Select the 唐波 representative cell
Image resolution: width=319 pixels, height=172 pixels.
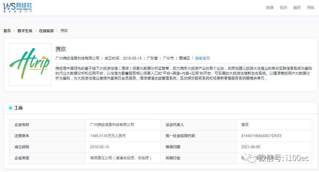point(245,125)
